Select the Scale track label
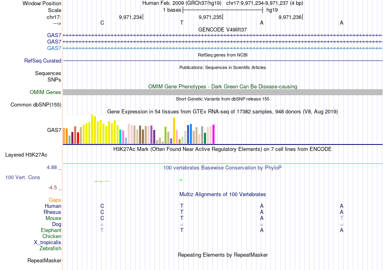This screenshot has width=383, height=270. 54,10
